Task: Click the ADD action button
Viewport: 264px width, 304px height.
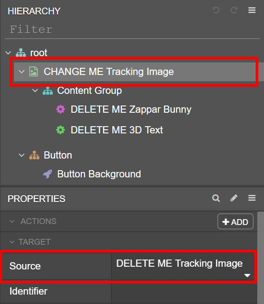Action: [x=235, y=222]
